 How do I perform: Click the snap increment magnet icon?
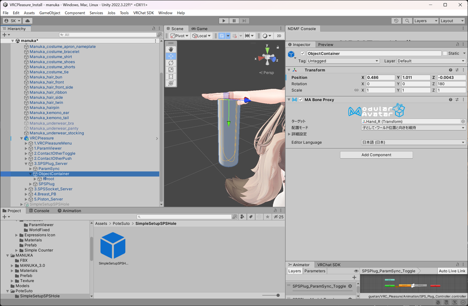point(235,36)
